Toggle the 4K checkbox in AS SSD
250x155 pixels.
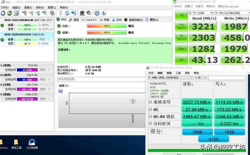tap(150, 109)
